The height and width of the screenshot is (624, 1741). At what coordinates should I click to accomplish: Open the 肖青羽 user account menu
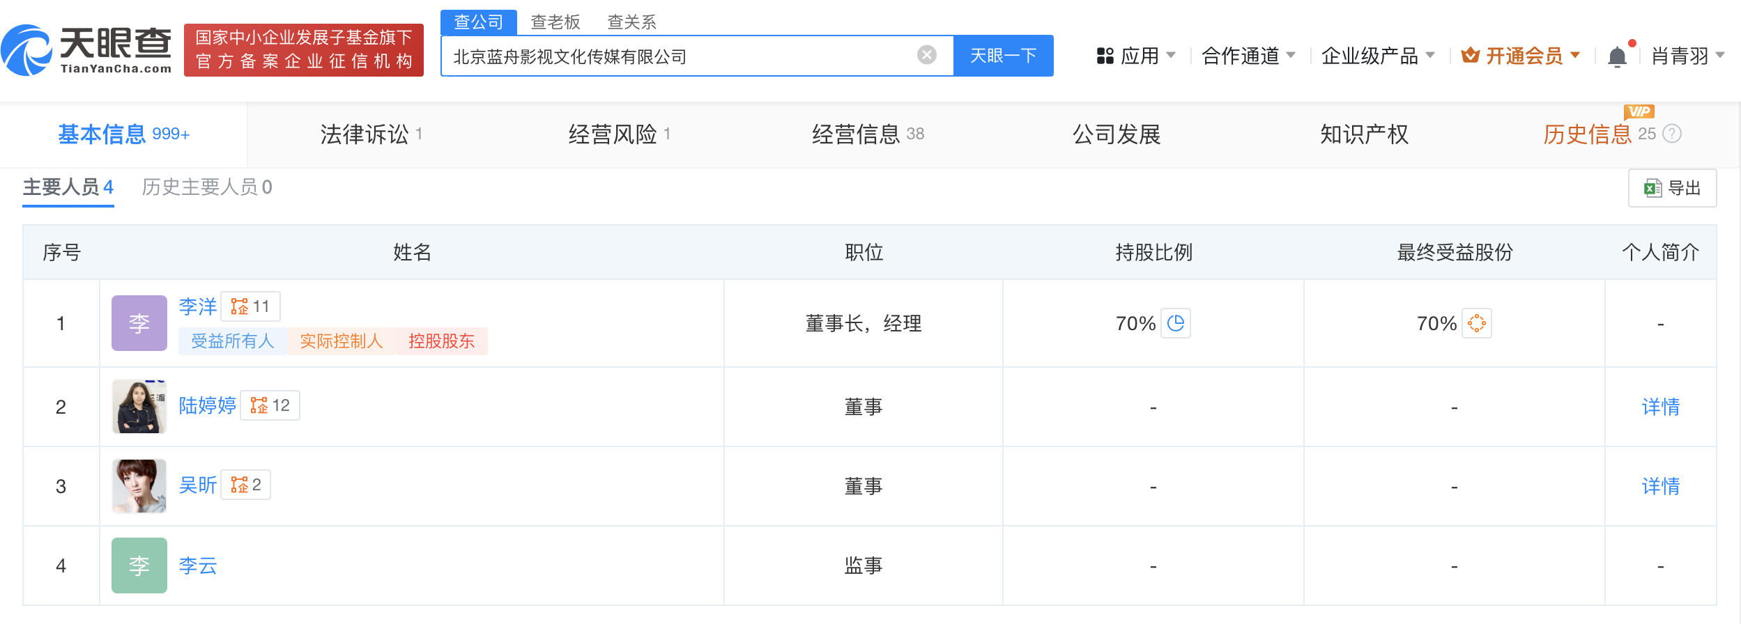[1687, 56]
